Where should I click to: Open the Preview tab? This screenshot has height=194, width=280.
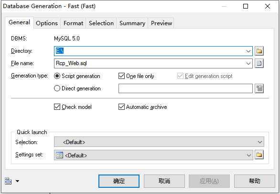point(162,23)
